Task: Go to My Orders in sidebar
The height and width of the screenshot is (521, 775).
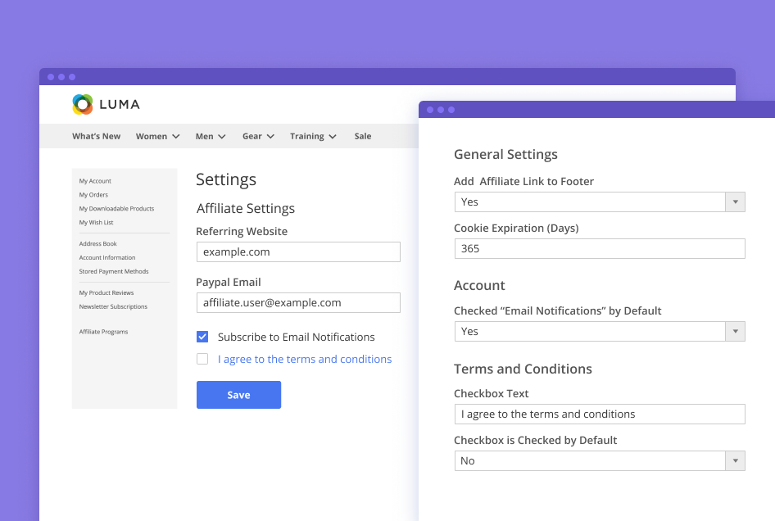Action: click(93, 195)
